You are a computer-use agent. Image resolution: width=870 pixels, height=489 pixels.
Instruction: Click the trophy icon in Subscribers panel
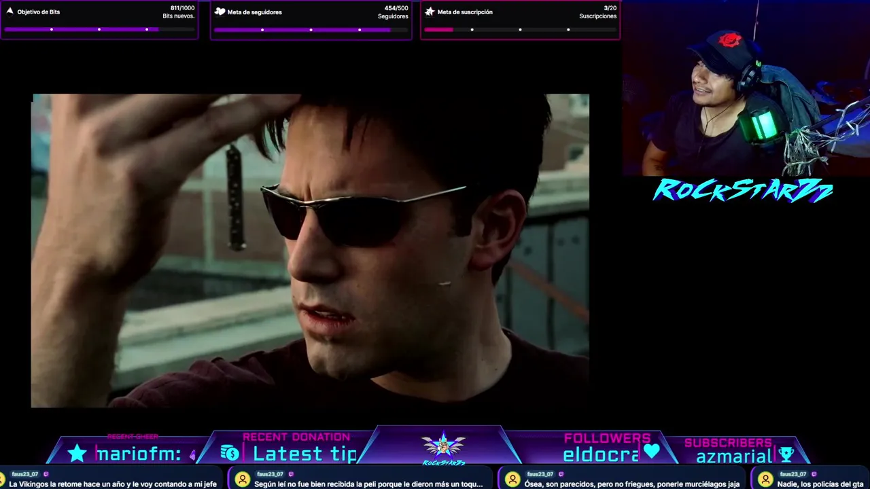tap(786, 454)
